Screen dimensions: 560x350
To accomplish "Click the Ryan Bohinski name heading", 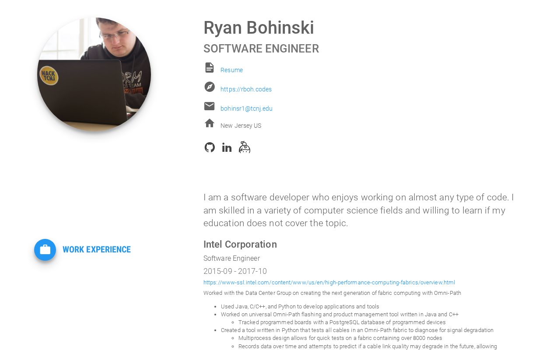I will click(x=259, y=28).
